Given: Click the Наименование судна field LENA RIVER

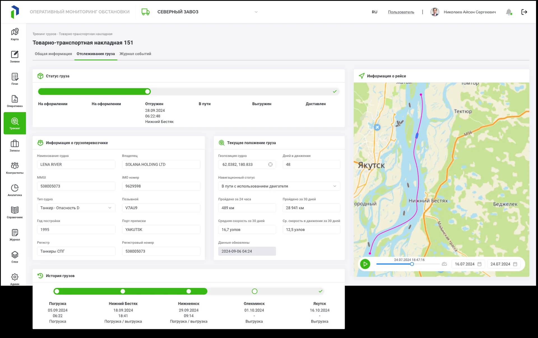Looking at the screenshot, I should [76, 164].
